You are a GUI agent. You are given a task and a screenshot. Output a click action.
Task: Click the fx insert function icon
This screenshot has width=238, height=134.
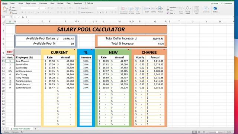pyautogui.click(x=23, y=17)
